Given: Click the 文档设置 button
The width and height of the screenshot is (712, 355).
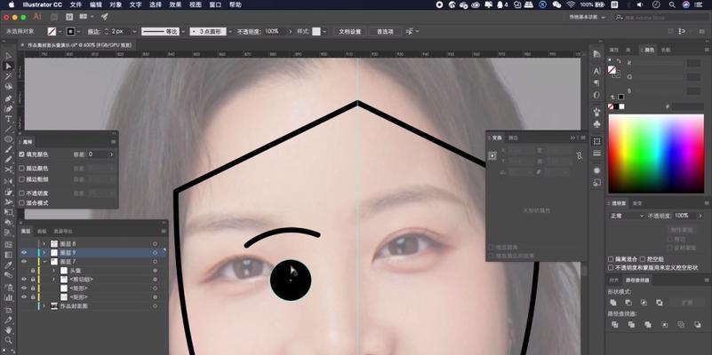Looking at the screenshot, I should (x=349, y=32).
